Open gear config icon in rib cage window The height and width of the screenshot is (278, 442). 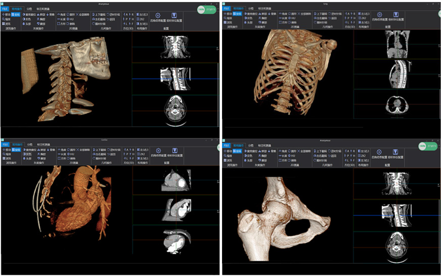(x=379, y=15)
